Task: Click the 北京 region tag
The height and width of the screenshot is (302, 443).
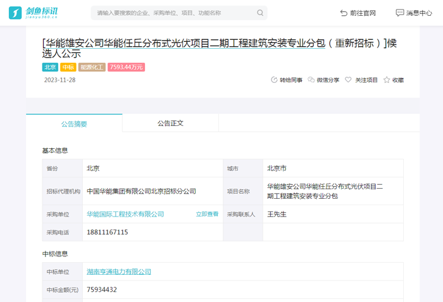Action: (50, 67)
